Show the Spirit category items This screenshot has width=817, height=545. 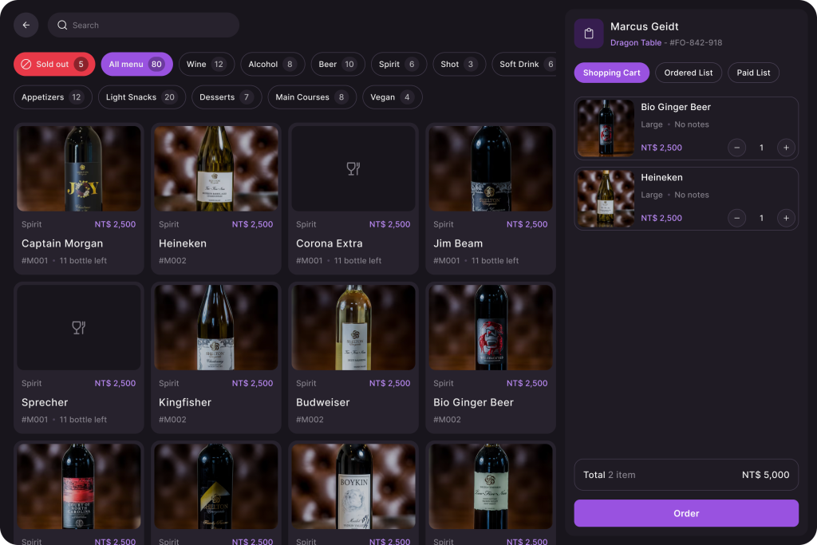point(399,64)
